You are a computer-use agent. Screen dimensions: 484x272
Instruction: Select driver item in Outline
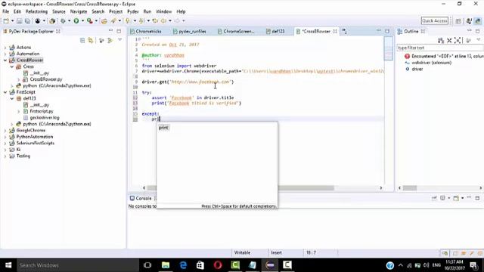(x=417, y=69)
